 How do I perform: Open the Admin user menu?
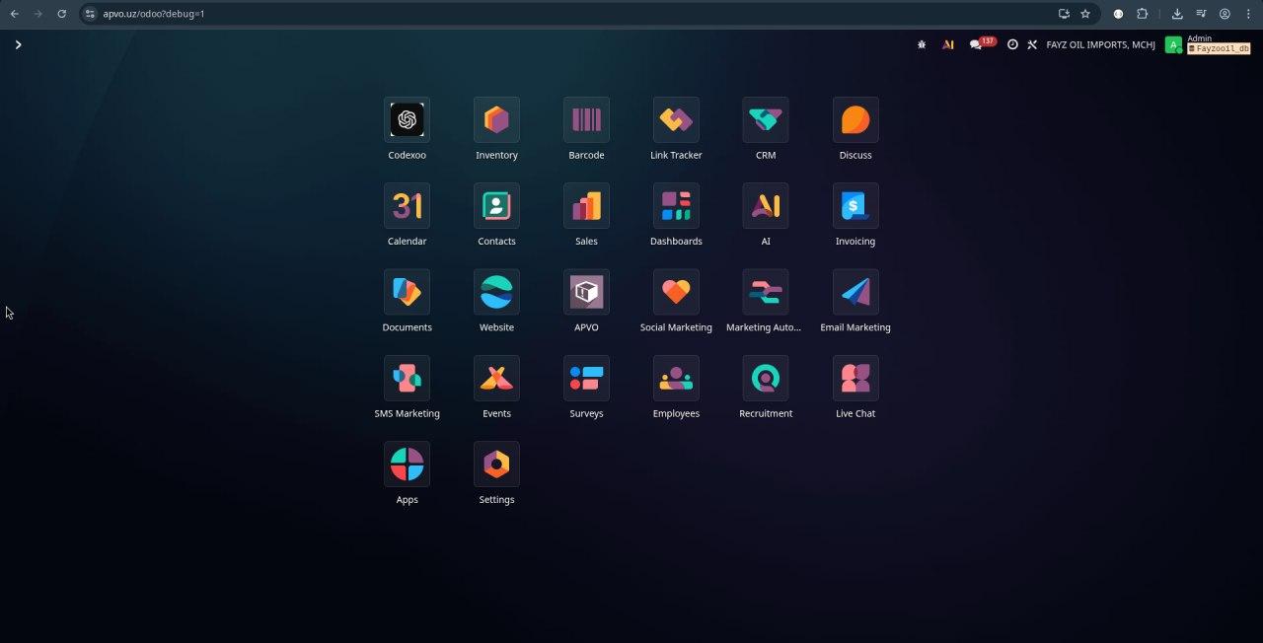point(1208,44)
